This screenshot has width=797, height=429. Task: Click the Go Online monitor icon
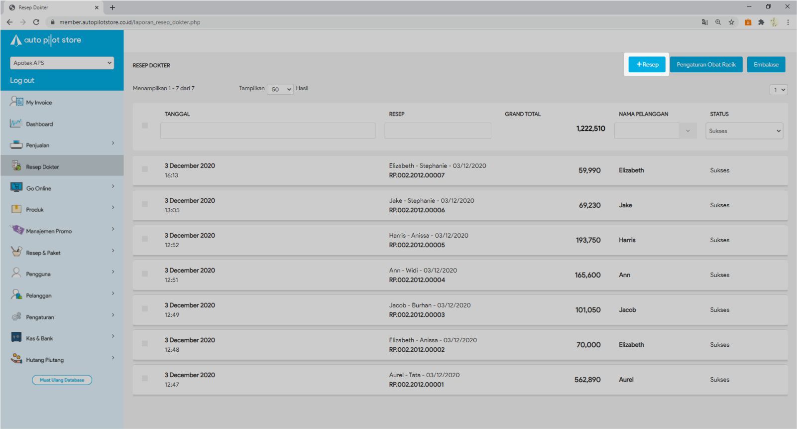click(16, 187)
